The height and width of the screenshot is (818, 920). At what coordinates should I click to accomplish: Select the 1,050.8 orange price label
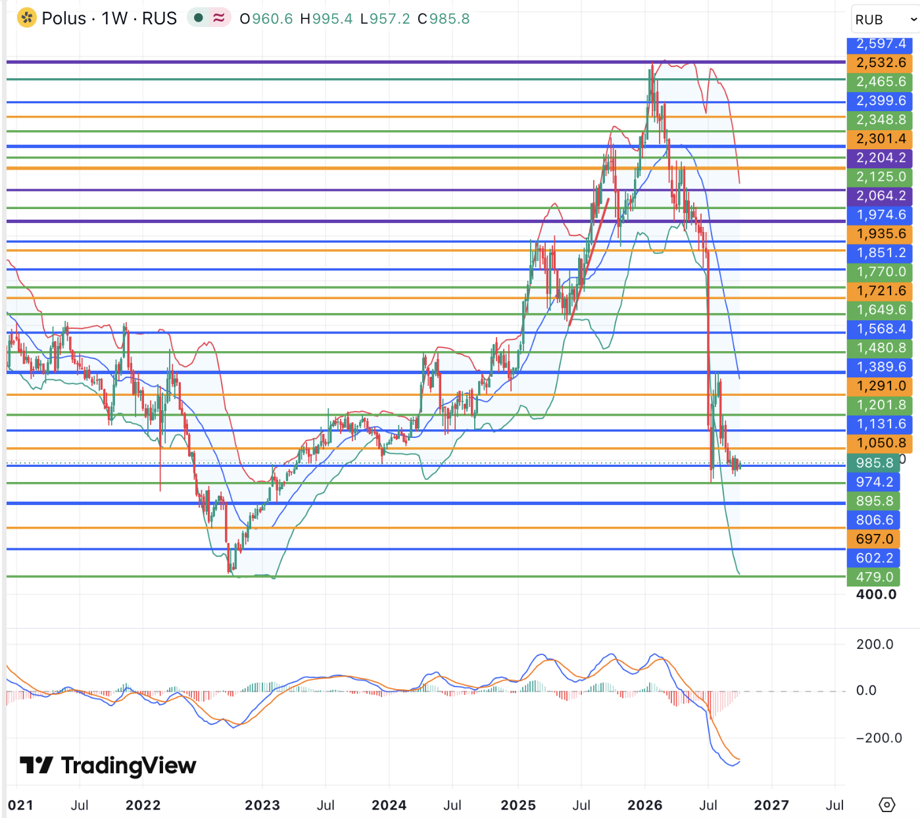881,443
